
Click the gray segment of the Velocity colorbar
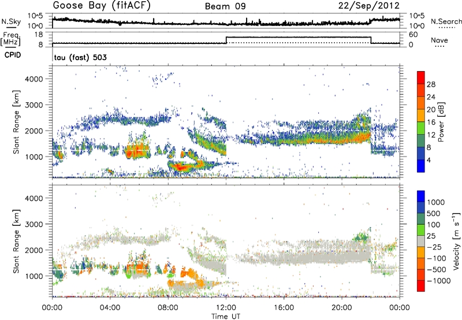(421, 241)
